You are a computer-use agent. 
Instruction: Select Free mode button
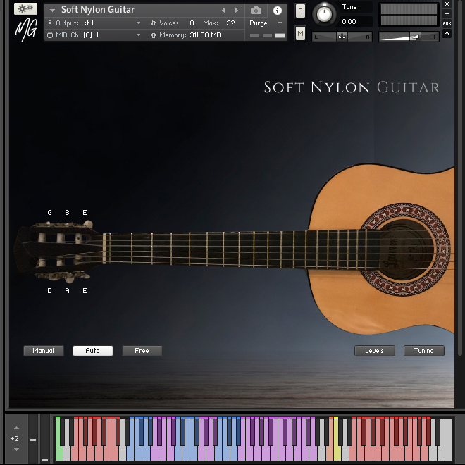[142, 351]
